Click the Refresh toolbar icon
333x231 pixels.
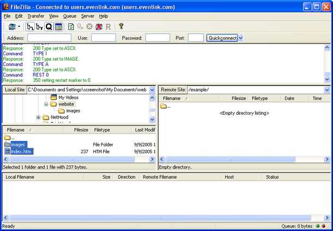coord(71,27)
